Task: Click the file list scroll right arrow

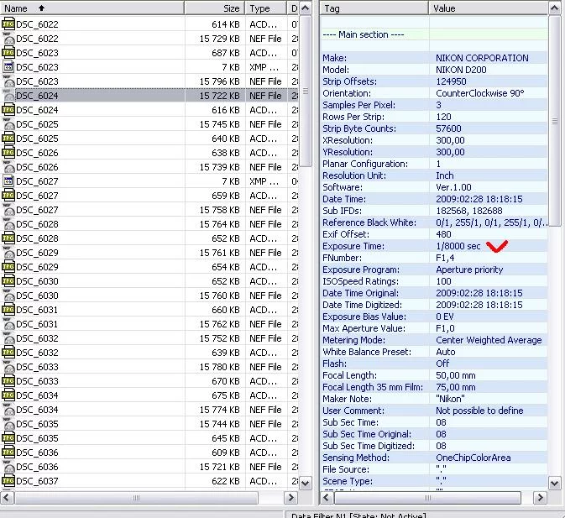Action: 290,498
